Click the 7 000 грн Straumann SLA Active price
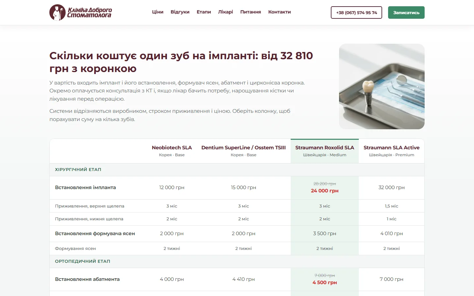This screenshot has height=296, width=474. [x=391, y=279]
